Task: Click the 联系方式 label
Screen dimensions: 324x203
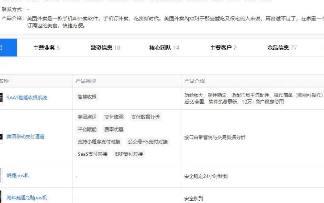Action: pyautogui.click(x=13, y=9)
